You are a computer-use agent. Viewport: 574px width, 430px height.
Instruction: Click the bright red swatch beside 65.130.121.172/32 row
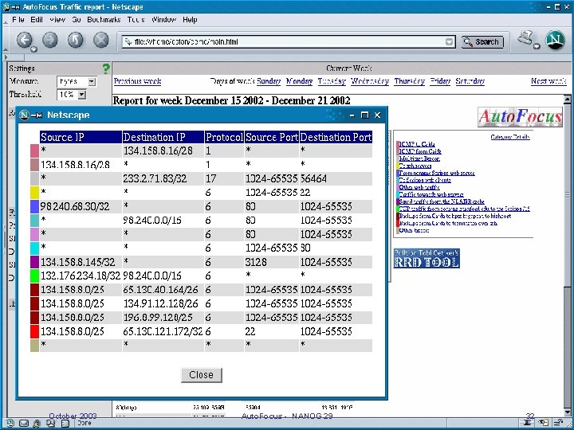(34, 331)
